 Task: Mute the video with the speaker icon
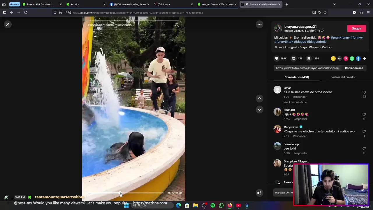point(259,193)
